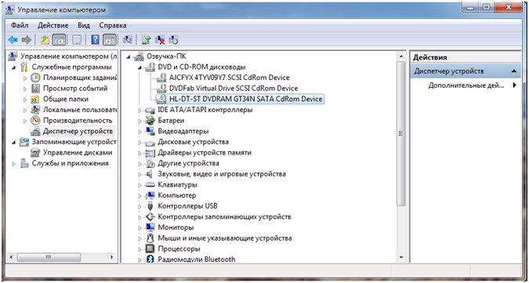Select DVDFab Virtual Drive SCSI CdRom Device

pyautogui.click(x=234, y=89)
